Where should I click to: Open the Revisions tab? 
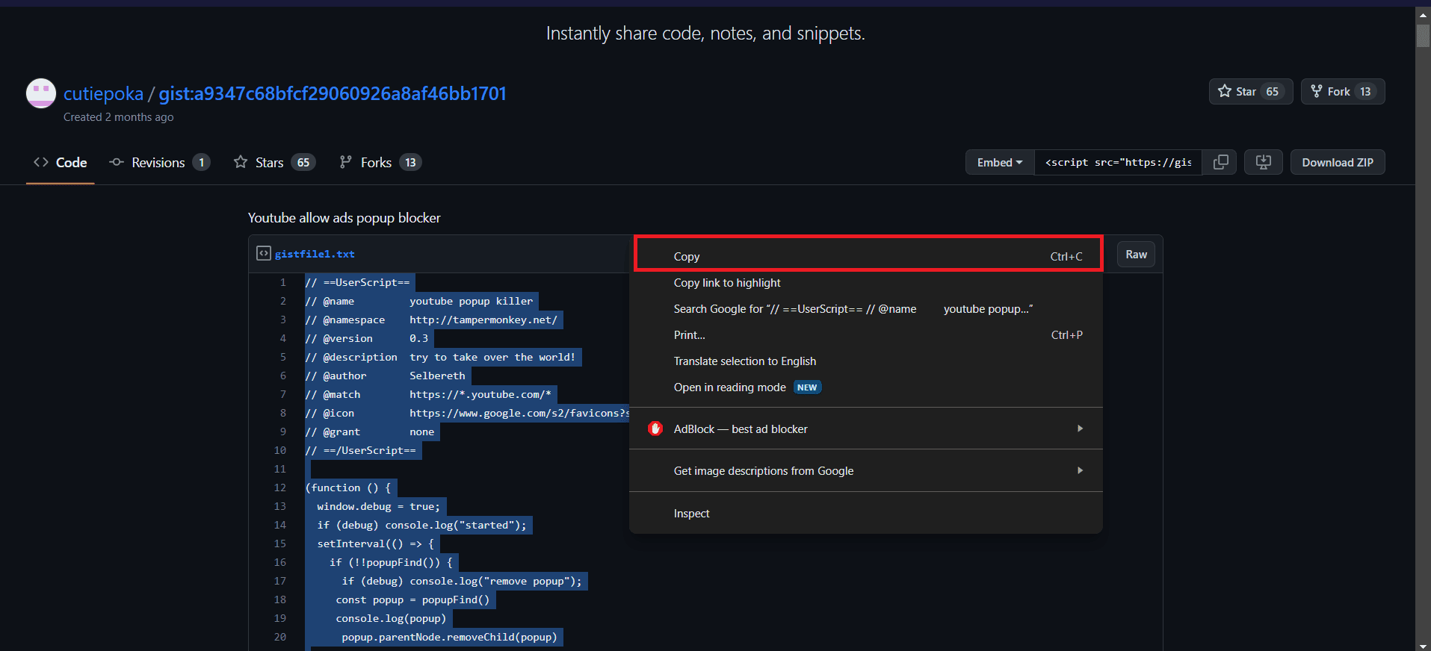tap(159, 162)
